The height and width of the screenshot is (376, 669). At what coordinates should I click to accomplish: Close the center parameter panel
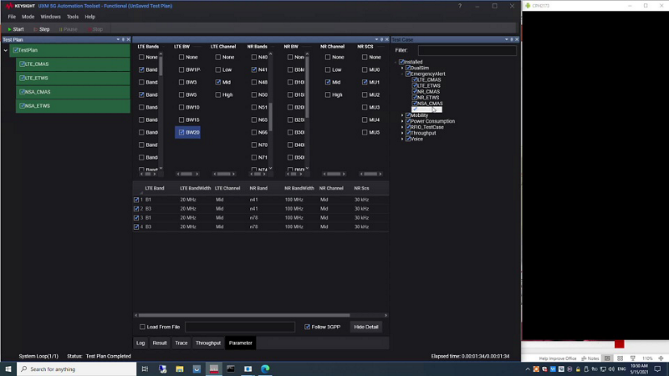point(387,39)
